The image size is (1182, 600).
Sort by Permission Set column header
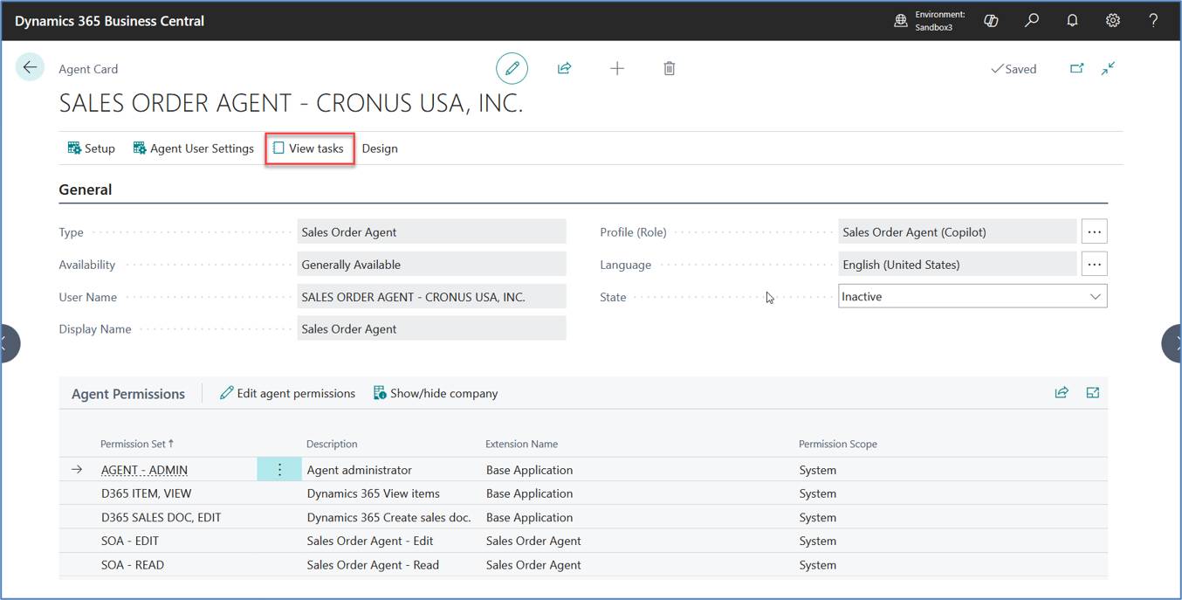[137, 444]
